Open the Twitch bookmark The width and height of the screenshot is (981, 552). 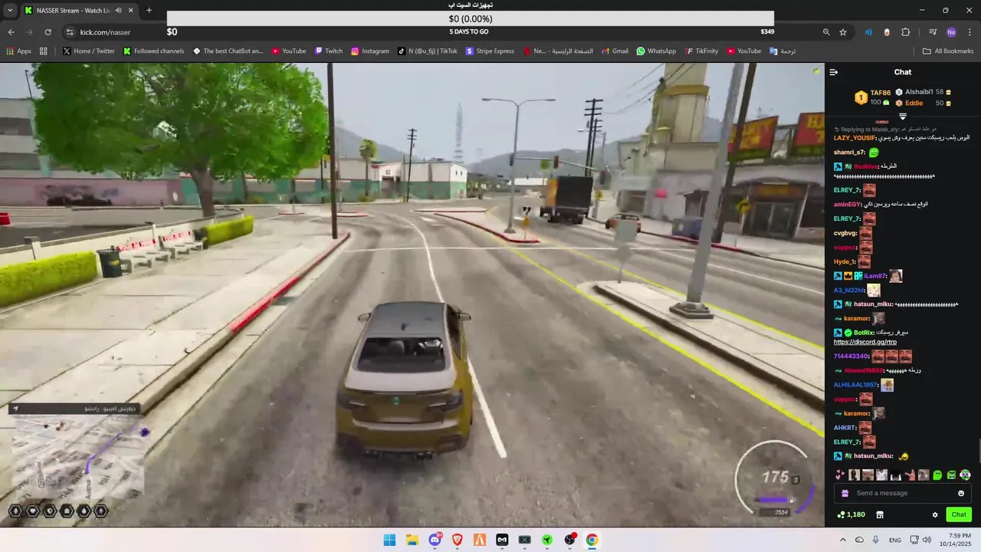(328, 51)
